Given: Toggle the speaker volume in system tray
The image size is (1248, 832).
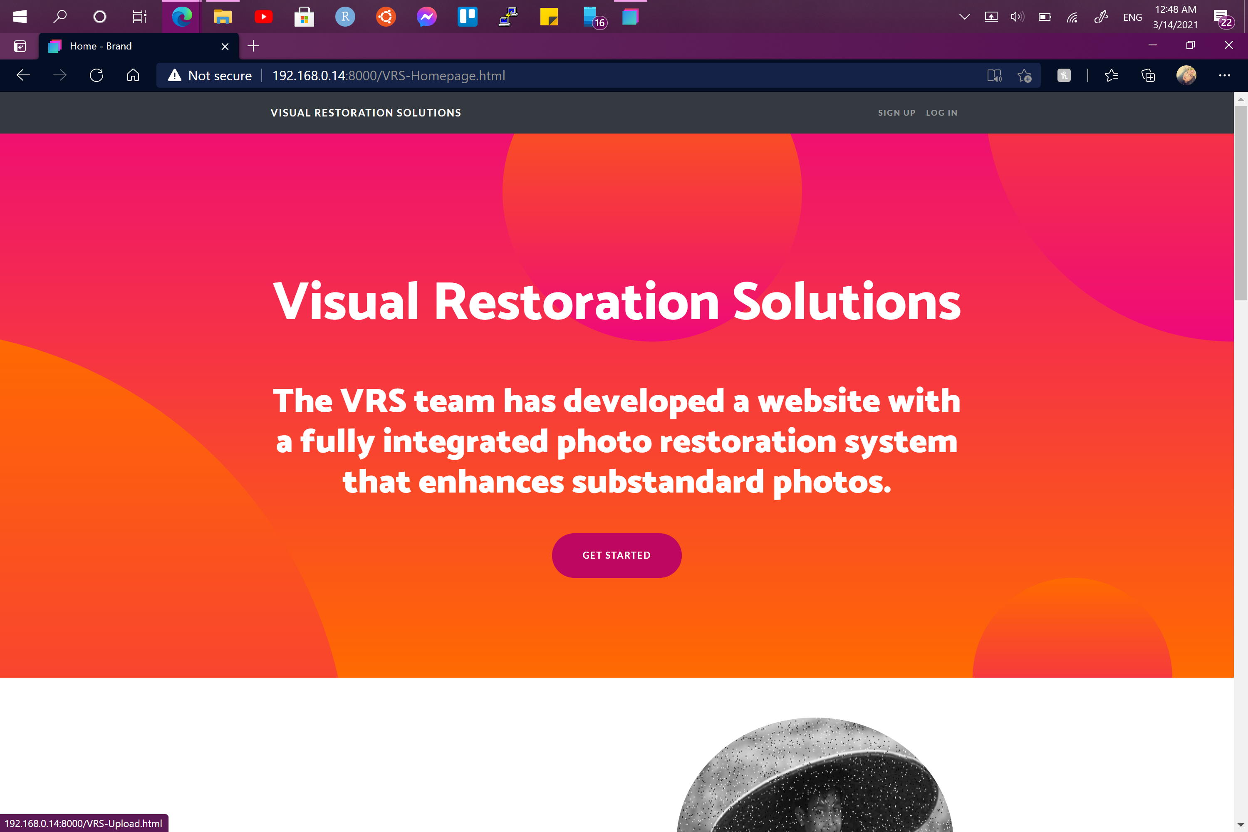Looking at the screenshot, I should click(1017, 17).
